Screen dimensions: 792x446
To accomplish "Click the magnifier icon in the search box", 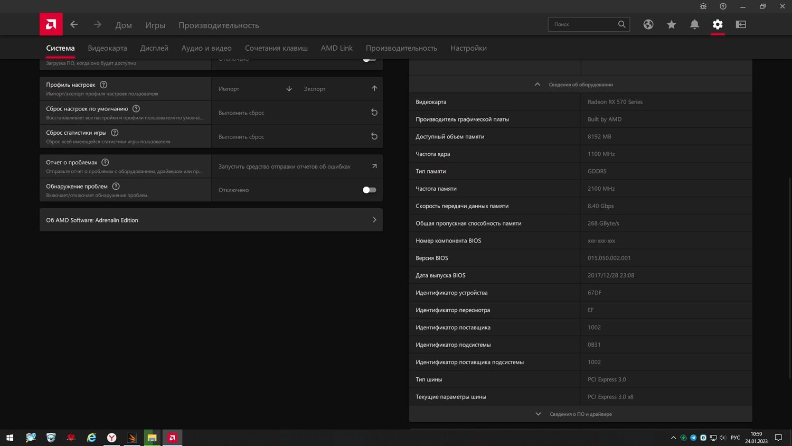I will tap(622, 24).
